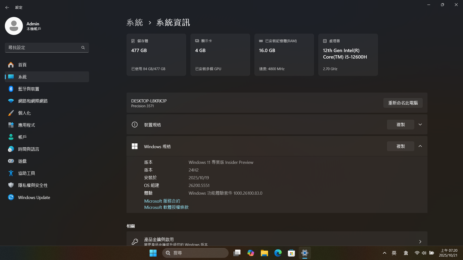Click the DESKTOP-L8KRK3P device name
The height and width of the screenshot is (260, 463).
click(149, 101)
